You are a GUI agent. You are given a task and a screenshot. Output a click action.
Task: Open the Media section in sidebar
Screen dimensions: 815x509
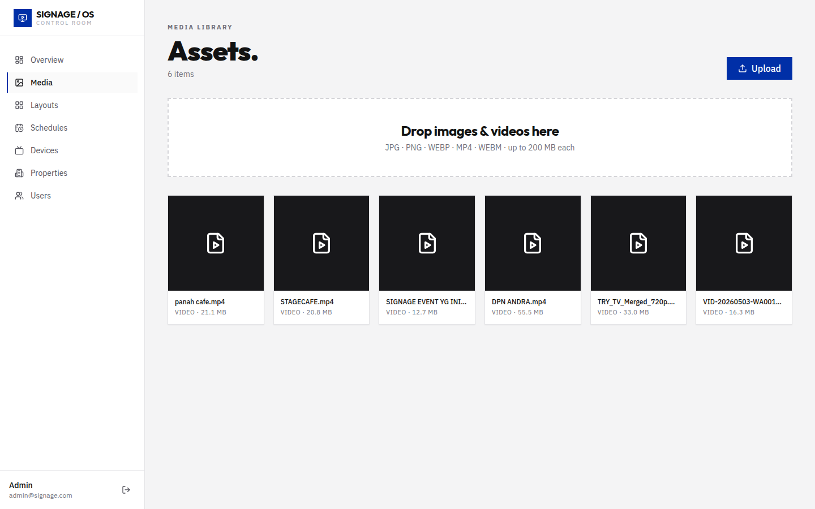[72, 83]
